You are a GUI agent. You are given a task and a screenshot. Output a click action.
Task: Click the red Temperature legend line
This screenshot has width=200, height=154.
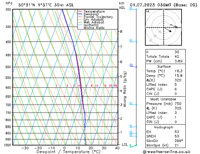coord(80,11)
